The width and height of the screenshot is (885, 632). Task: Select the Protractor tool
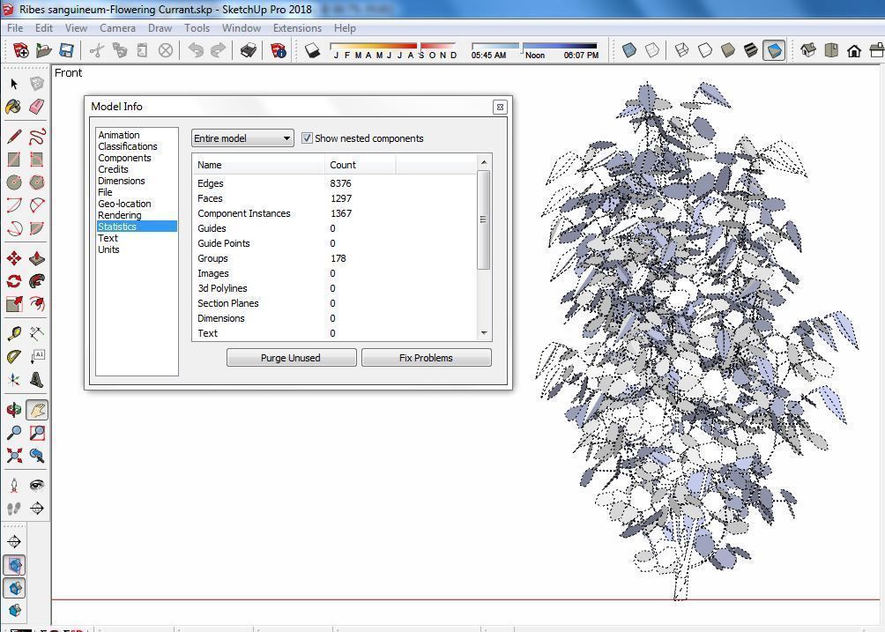(14, 357)
